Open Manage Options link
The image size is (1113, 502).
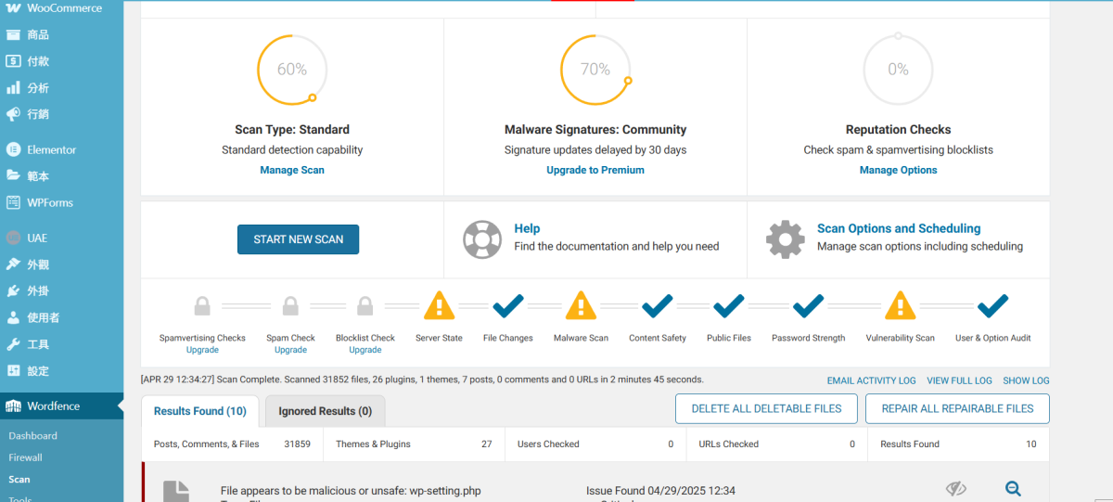pos(899,170)
